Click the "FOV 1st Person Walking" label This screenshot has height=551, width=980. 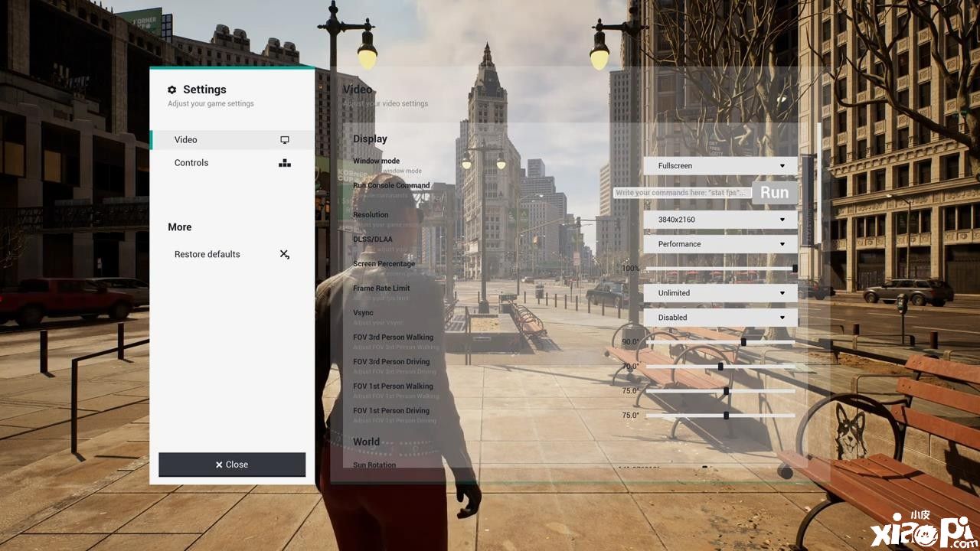click(x=393, y=386)
